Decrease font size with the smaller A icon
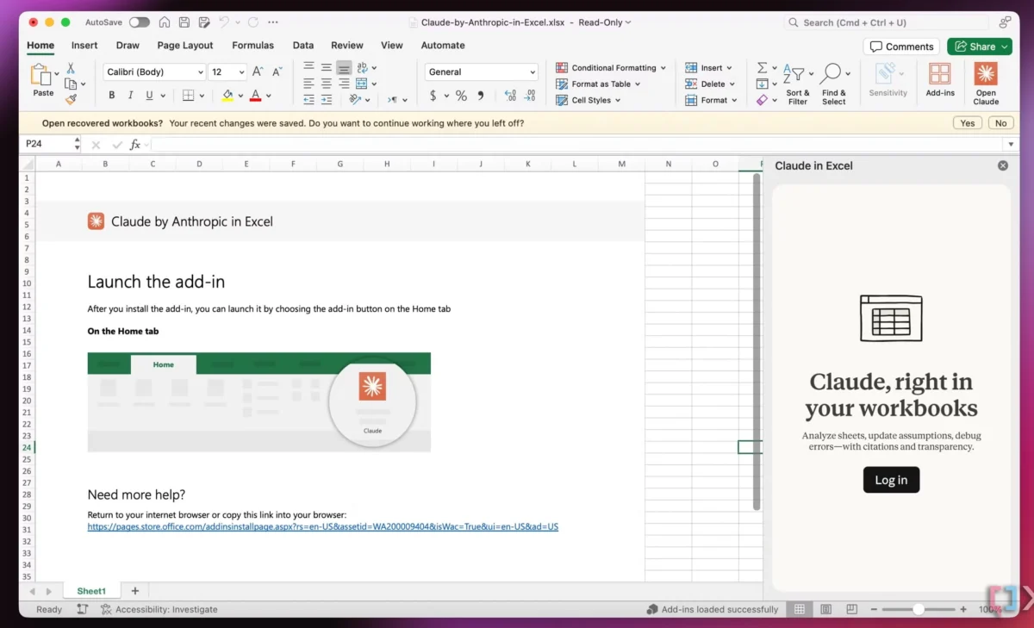Screen dimensions: 1034x628 277,72
